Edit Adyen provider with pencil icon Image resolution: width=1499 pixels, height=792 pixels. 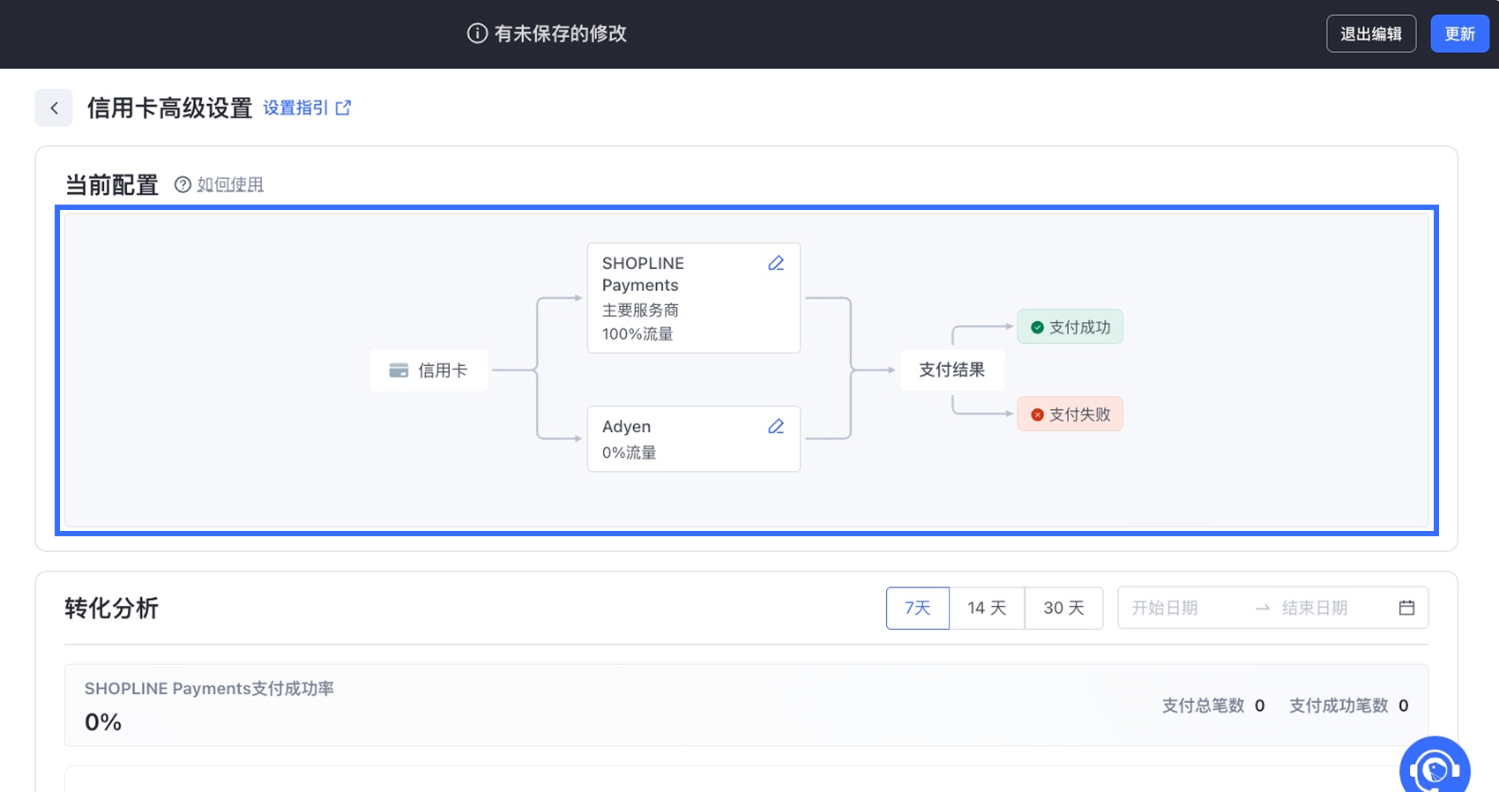click(776, 426)
